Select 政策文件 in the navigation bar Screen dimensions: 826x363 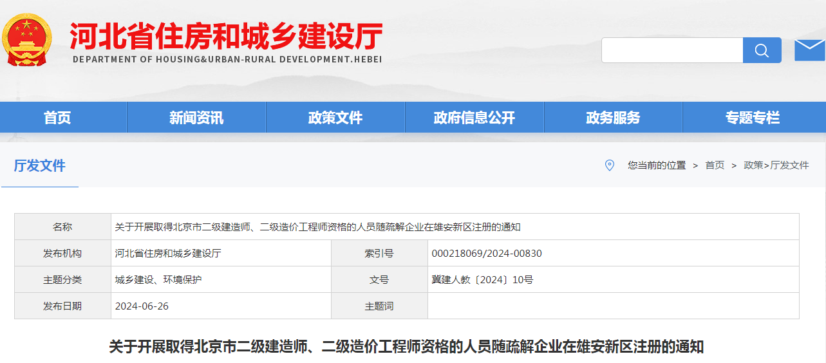(x=335, y=118)
